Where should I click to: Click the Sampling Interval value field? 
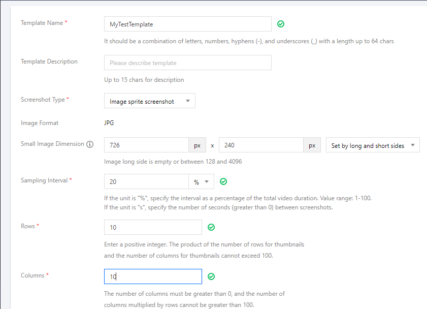[146, 182]
